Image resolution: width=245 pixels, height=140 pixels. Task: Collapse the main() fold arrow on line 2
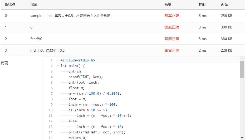[58, 66]
